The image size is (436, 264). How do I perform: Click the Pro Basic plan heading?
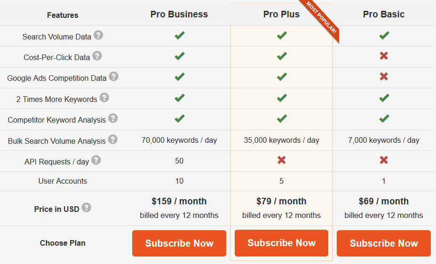click(384, 14)
